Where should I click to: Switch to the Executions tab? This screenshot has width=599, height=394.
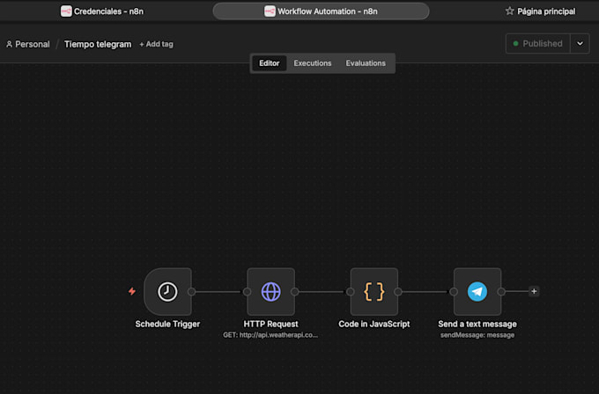(313, 63)
